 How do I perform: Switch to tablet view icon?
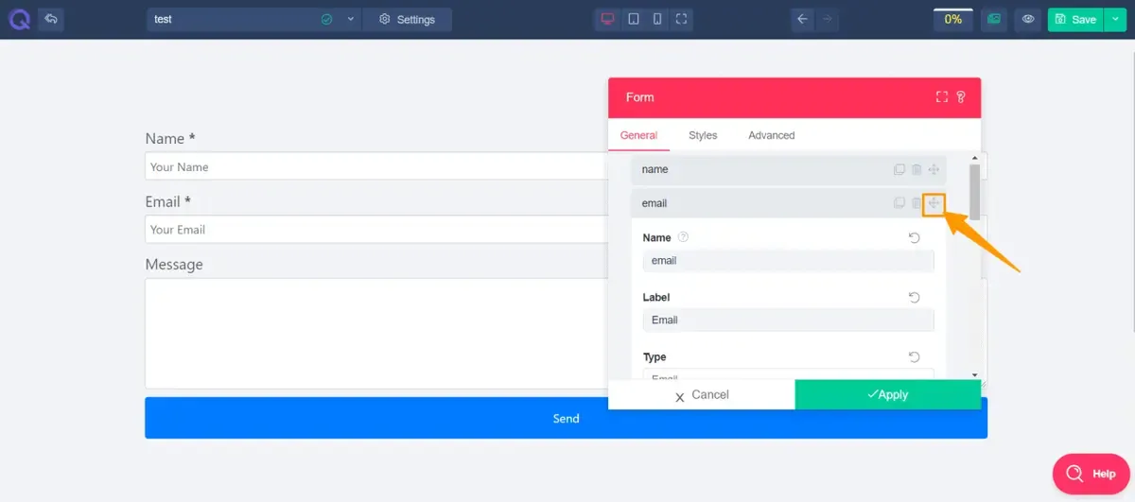coord(634,19)
